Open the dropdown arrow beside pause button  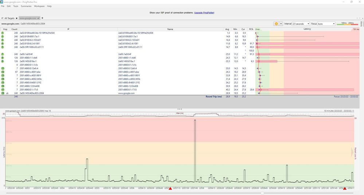[281, 24]
